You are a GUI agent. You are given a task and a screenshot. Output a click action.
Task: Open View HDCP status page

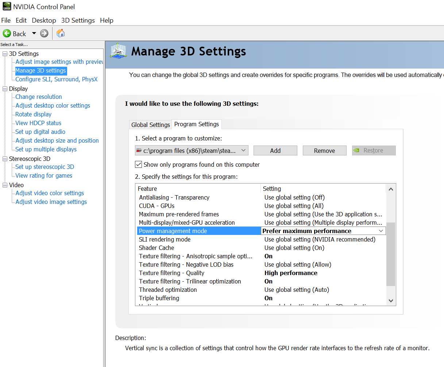(x=38, y=123)
